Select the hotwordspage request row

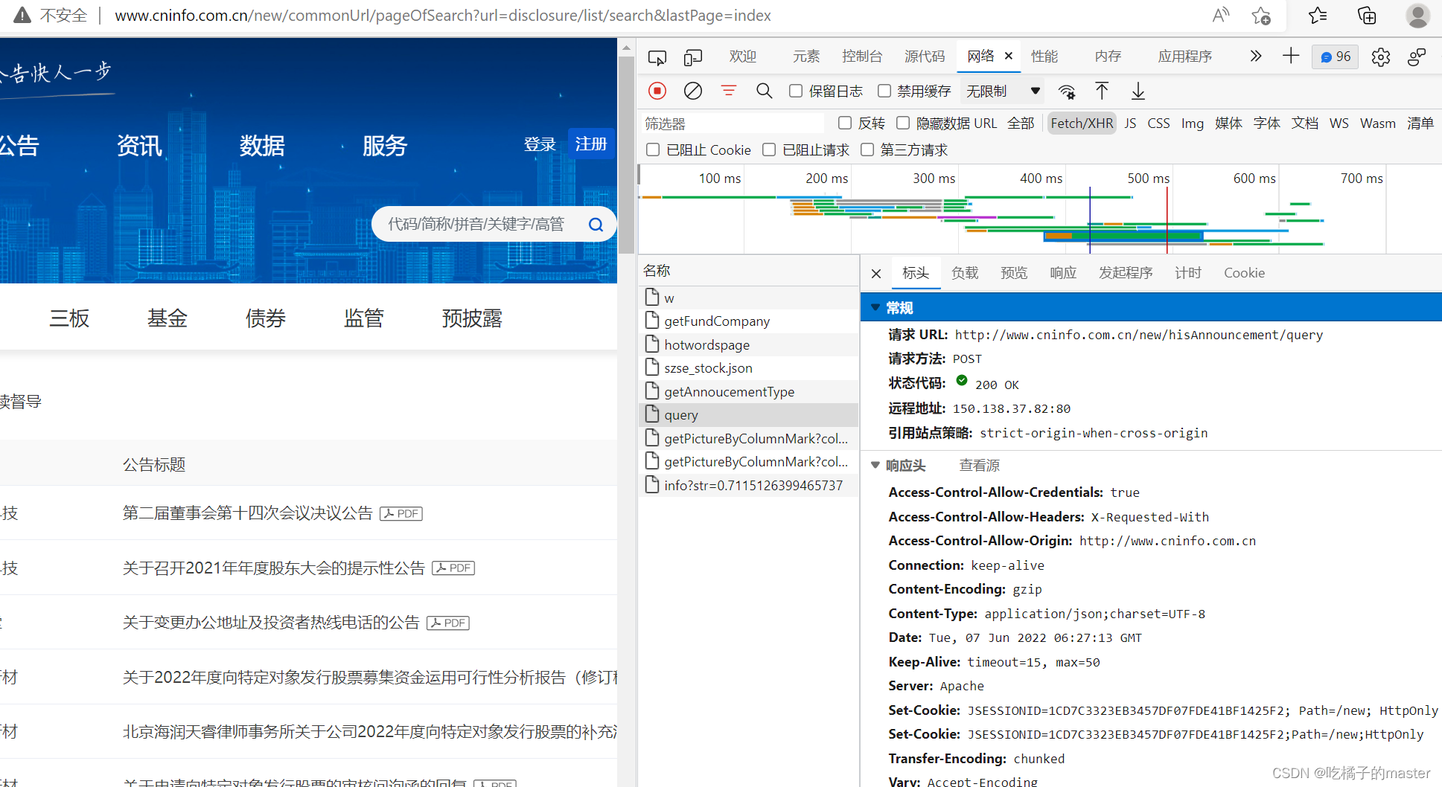[x=748, y=345]
